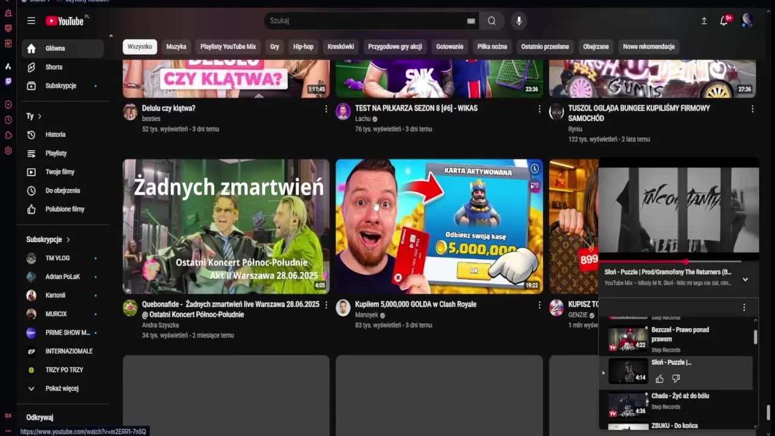Open Historia in sidebar
The width and height of the screenshot is (775, 436).
(63, 134)
